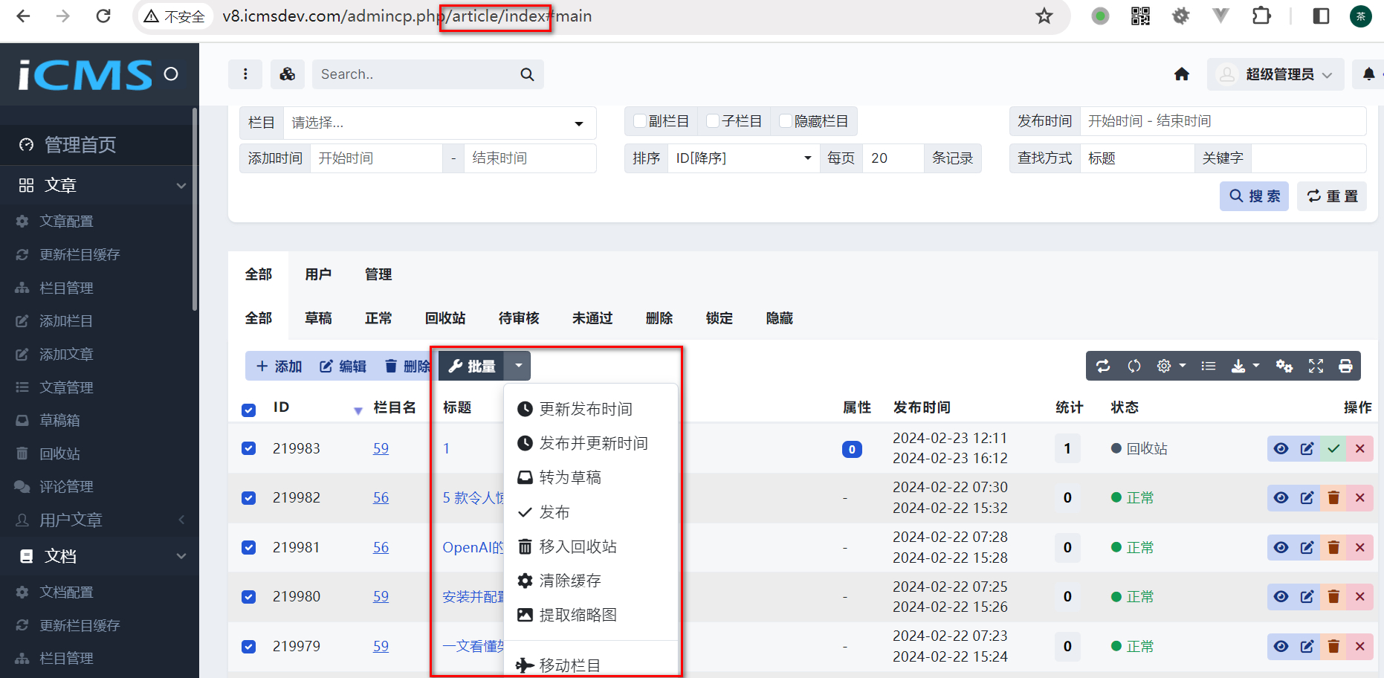Click the search magnifier icon in top bar
The height and width of the screenshot is (678, 1384).
click(x=527, y=74)
